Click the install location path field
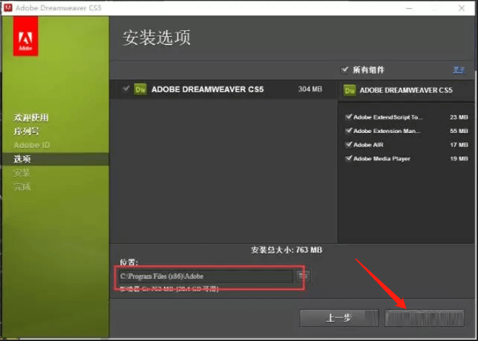This screenshot has height=341, width=478. (x=206, y=276)
